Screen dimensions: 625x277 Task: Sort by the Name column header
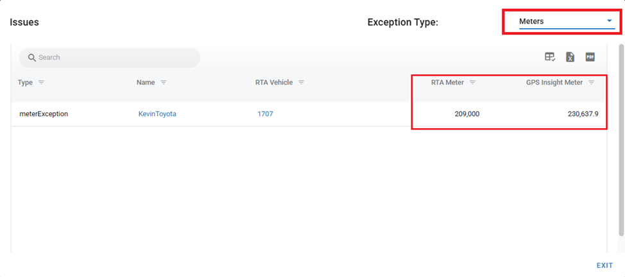[x=146, y=83]
